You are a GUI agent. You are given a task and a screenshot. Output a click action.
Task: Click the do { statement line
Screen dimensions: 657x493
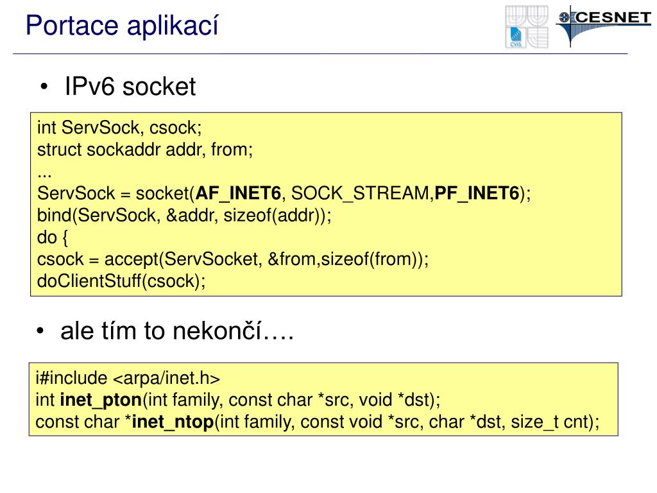click(53, 238)
